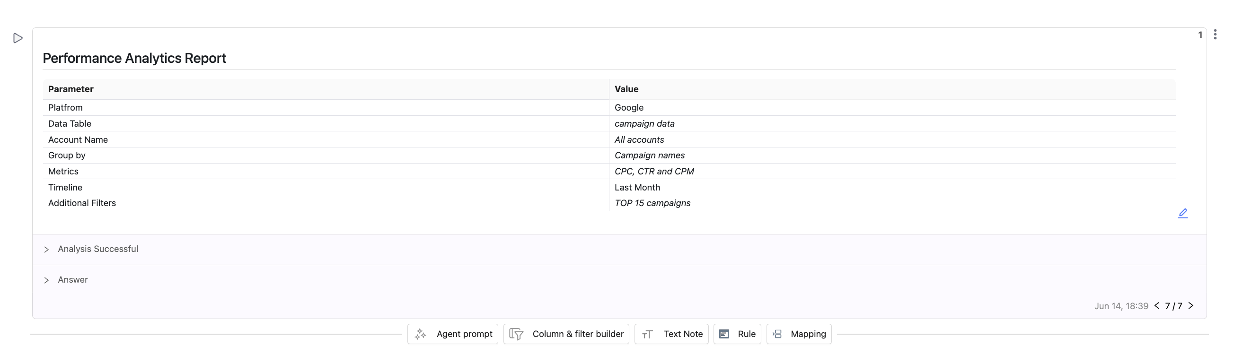
Task: Go to previous version arrow
Action: coord(1157,306)
